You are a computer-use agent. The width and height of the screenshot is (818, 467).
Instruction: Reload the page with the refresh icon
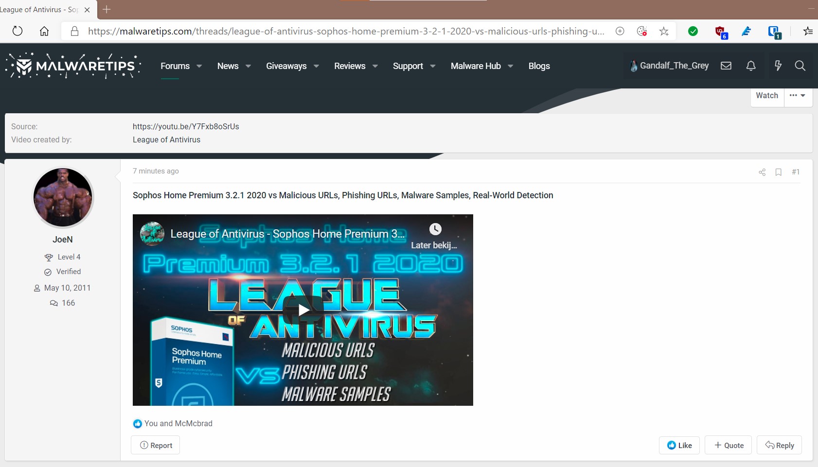(18, 31)
